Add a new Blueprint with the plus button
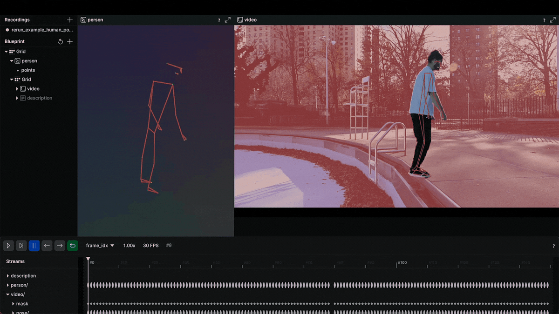 pyautogui.click(x=69, y=41)
